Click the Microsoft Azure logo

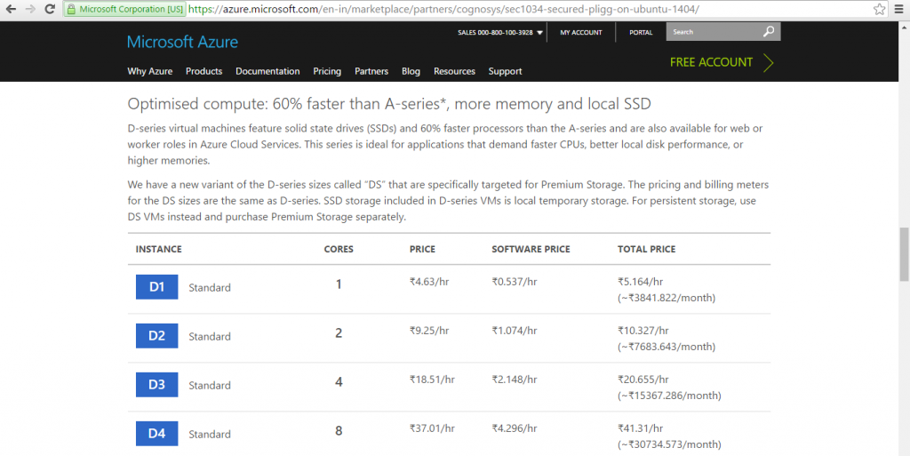(x=182, y=42)
